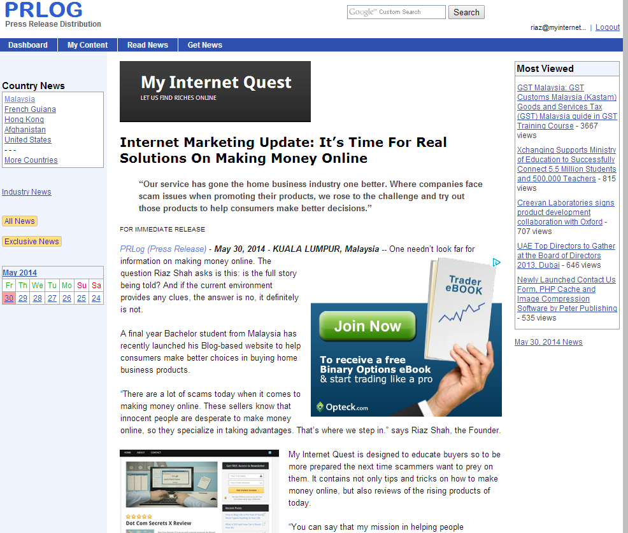Open the May 30, 2014 News link
The image size is (628, 533).
point(548,342)
